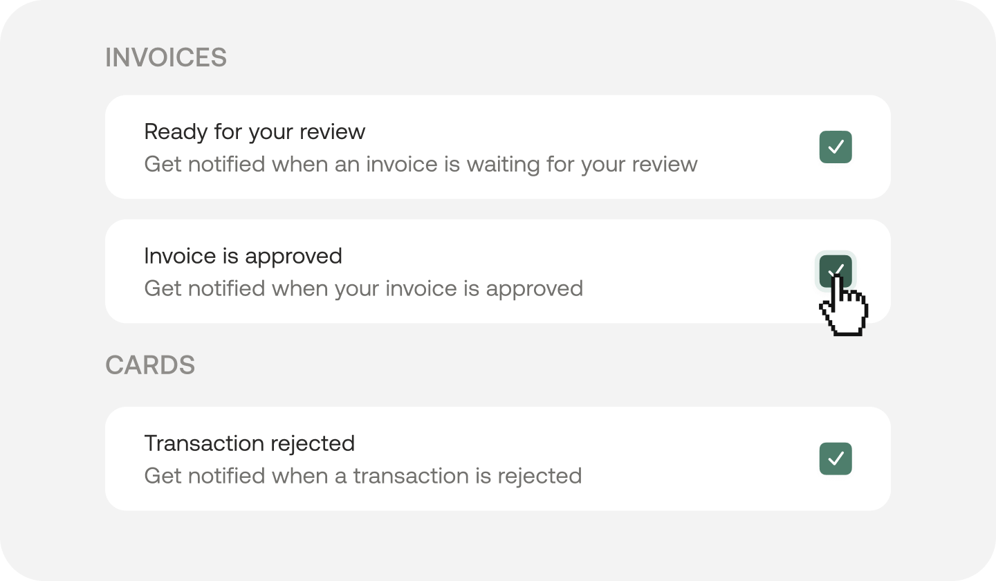Click the CARDS section heading
The width and height of the screenshot is (996, 581).
click(x=150, y=365)
